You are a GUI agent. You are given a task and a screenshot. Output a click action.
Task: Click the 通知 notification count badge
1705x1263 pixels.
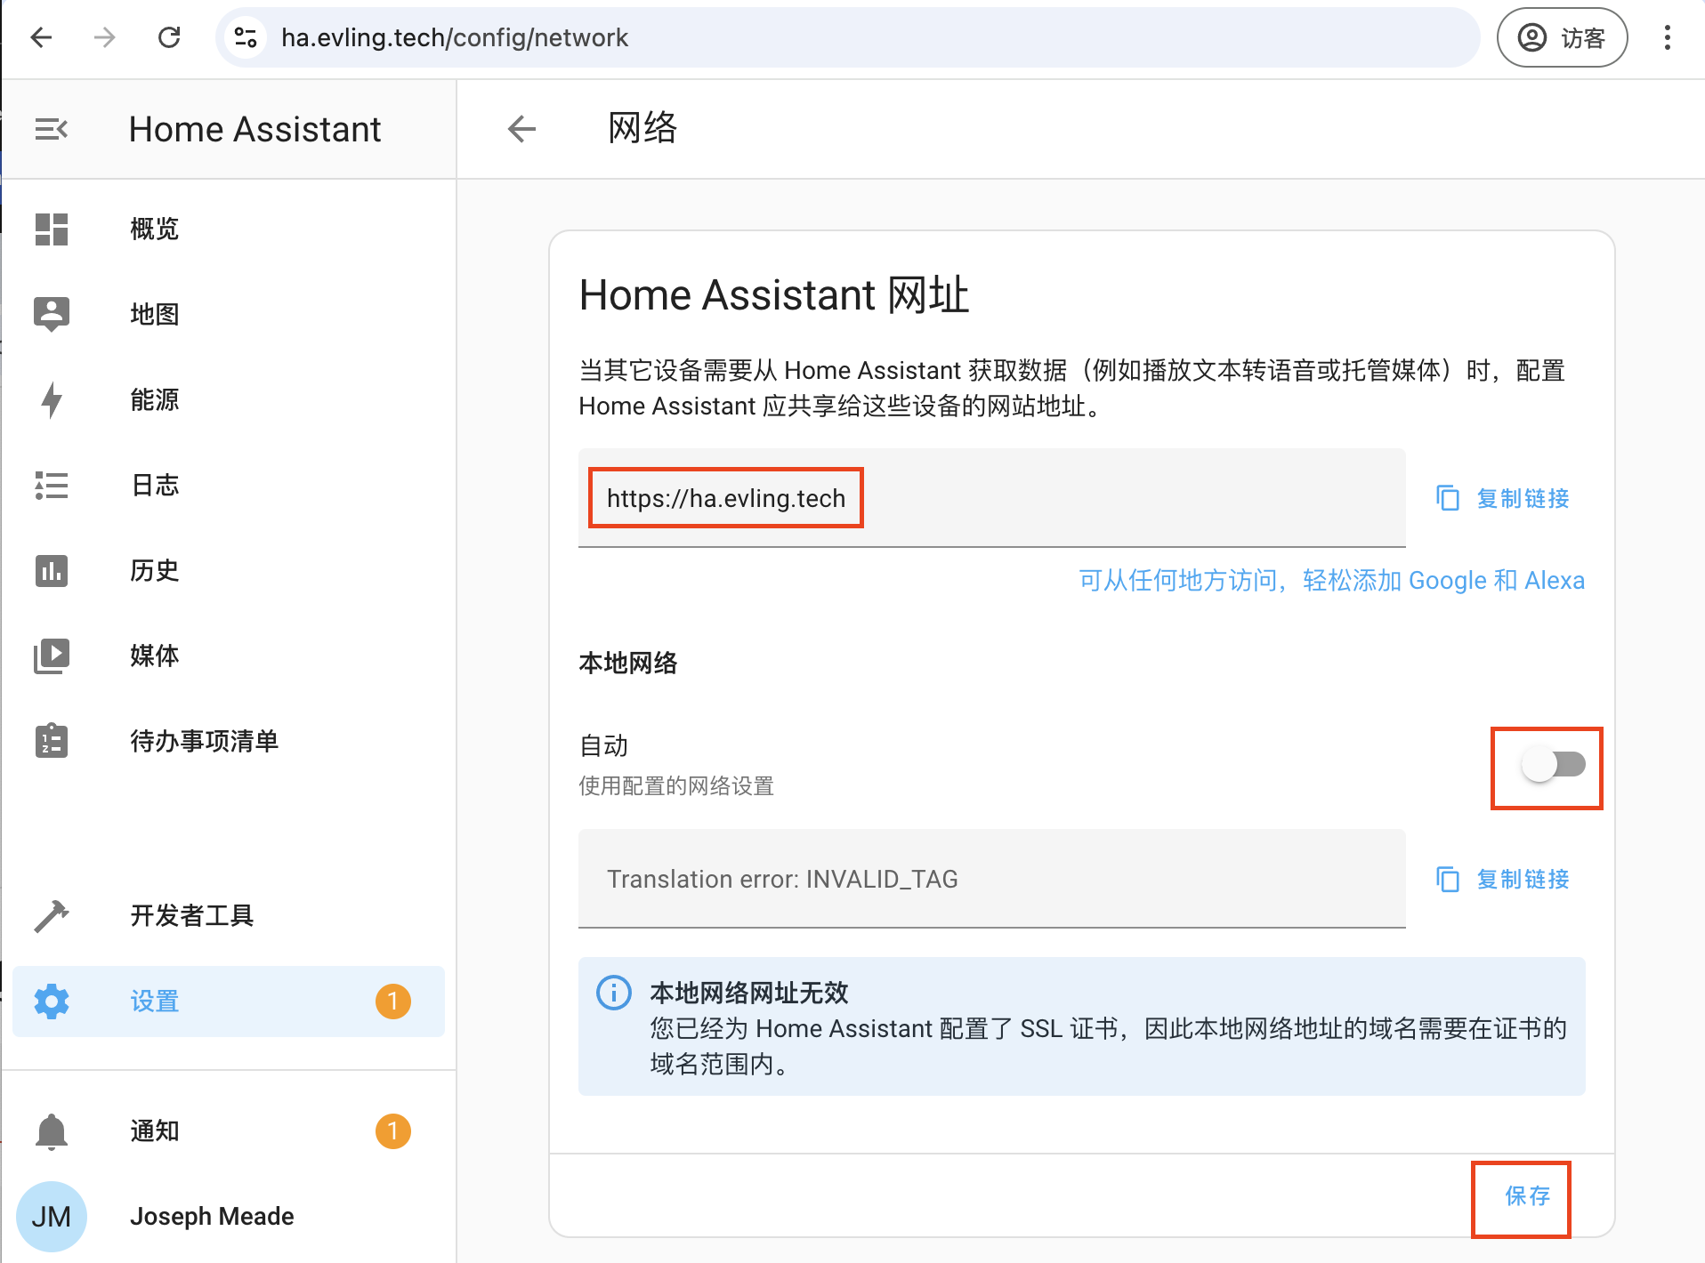pos(392,1131)
